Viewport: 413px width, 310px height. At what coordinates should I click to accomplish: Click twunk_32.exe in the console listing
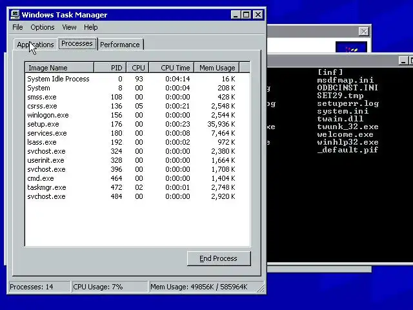348,127
